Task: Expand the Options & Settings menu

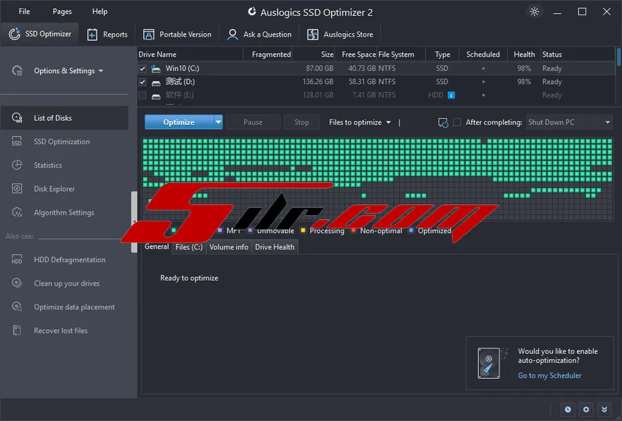Action: click(x=68, y=71)
